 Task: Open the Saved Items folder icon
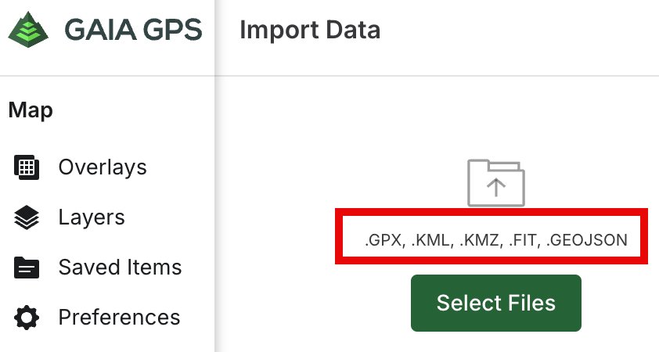click(27, 268)
